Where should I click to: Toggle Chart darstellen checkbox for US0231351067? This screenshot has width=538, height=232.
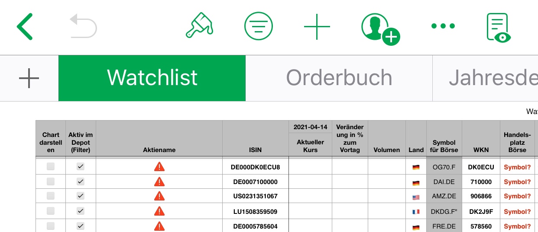click(51, 196)
